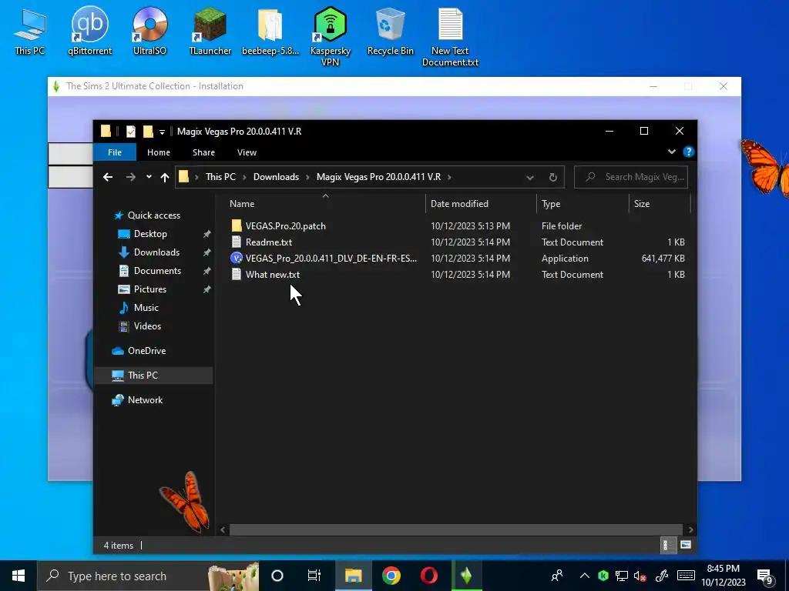
Task: Open TLauncher desktop shortcut
Action: click(210, 31)
